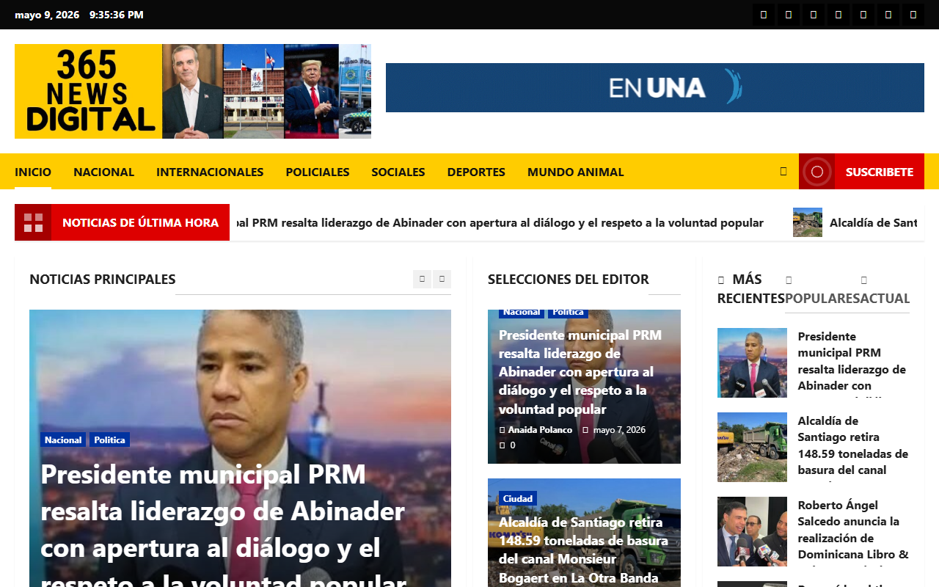Image resolution: width=939 pixels, height=587 pixels.
Task: Click the first social icon in top bar
Action: 764,15
